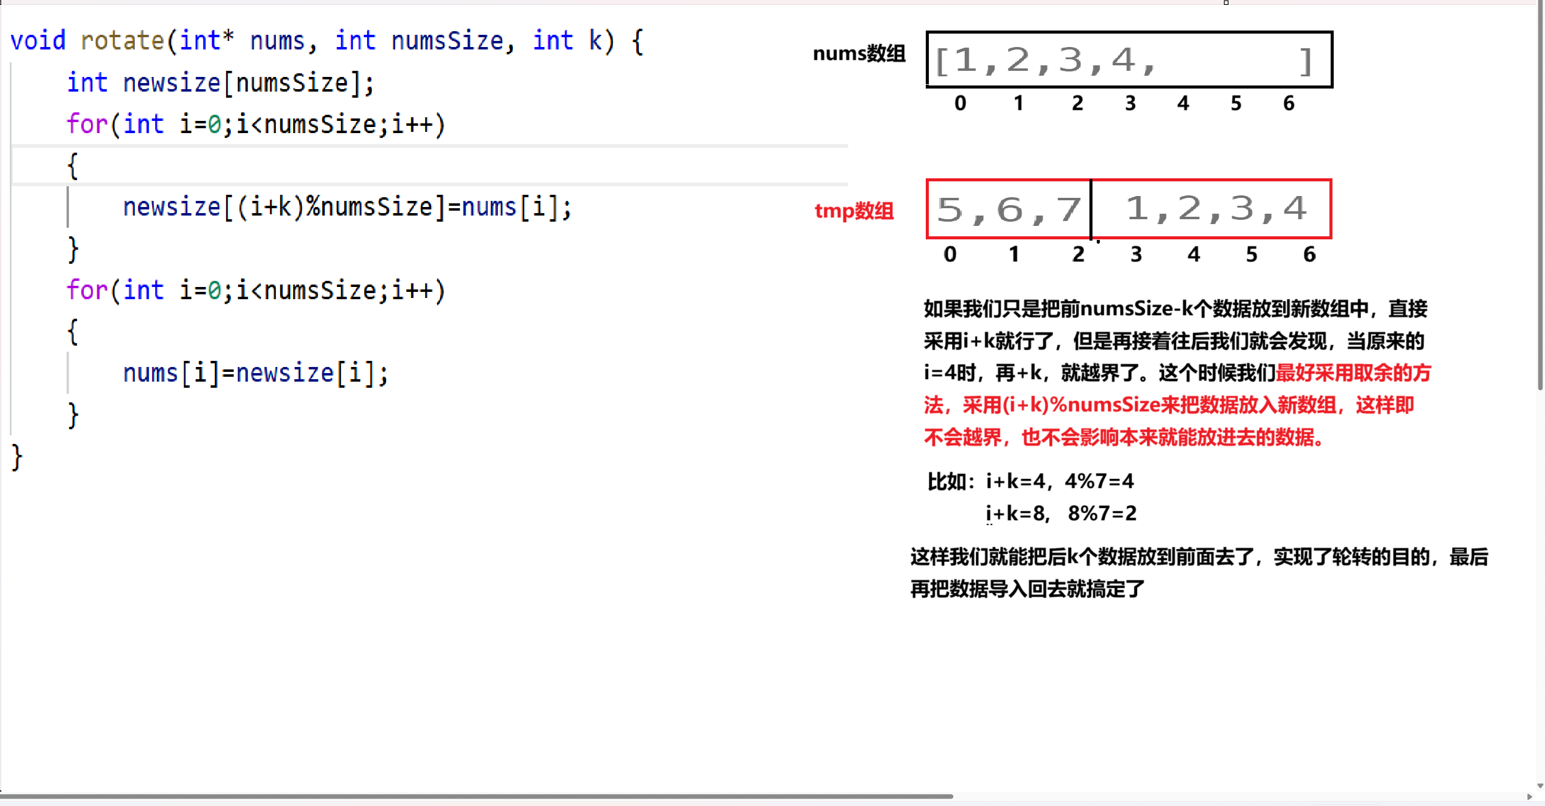Viewport: 1545px width, 806px height.
Task: Click the nums数组 label
Action: point(859,54)
